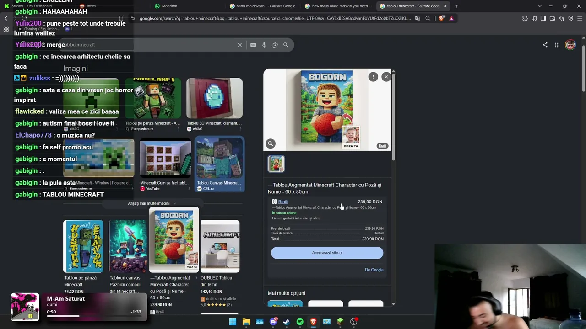The width and height of the screenshot is (586, 329).
Task: Open options for Europosters.ro image result
Action: coord(178,129)
